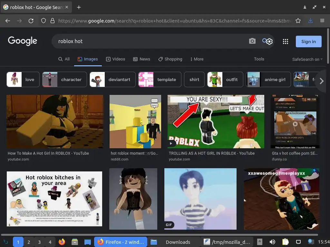This screenshot has height=247, width=330.
Task: Click the Sign in button
Action: click(308, 41)
